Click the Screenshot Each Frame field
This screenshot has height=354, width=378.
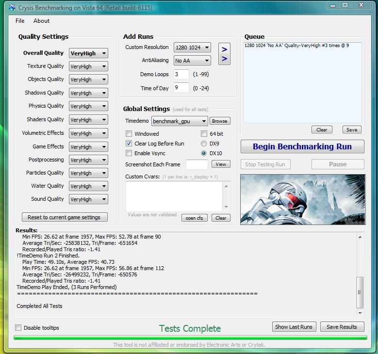[x=197, y=164]
